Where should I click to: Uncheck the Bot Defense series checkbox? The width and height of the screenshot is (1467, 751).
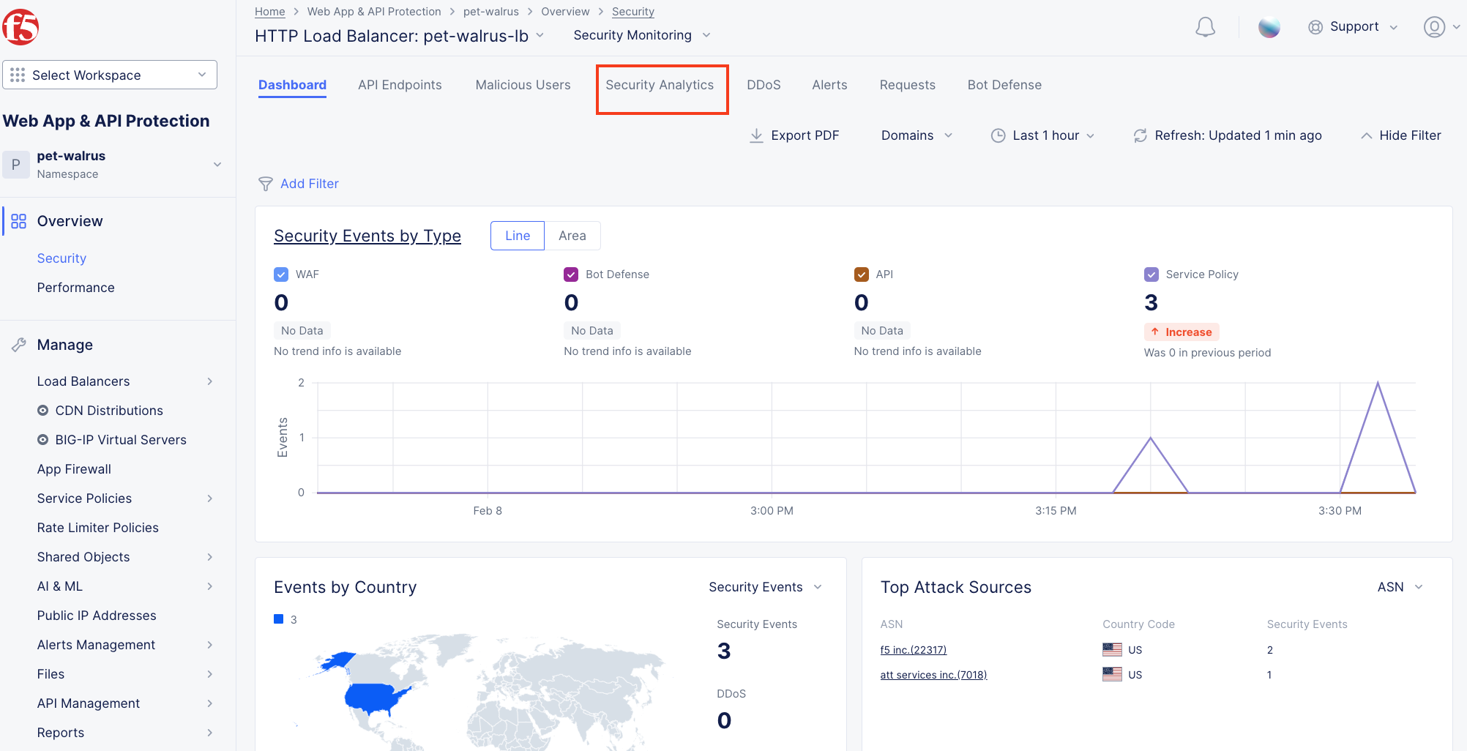click(571, 274)
